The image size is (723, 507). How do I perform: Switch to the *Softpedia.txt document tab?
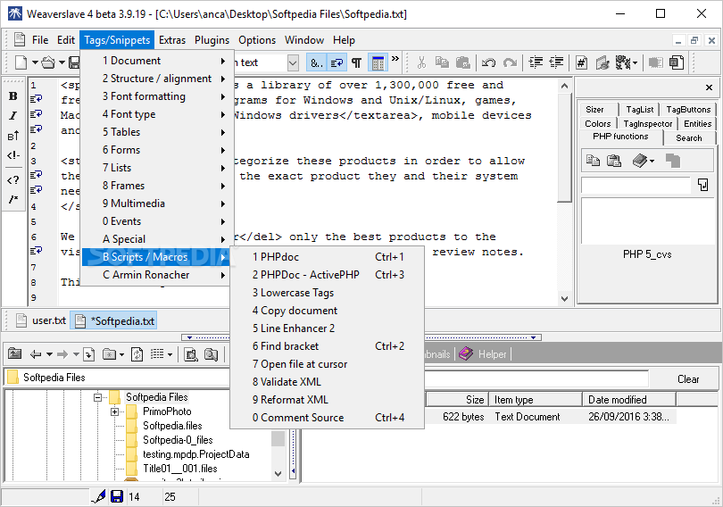[113, 320]
